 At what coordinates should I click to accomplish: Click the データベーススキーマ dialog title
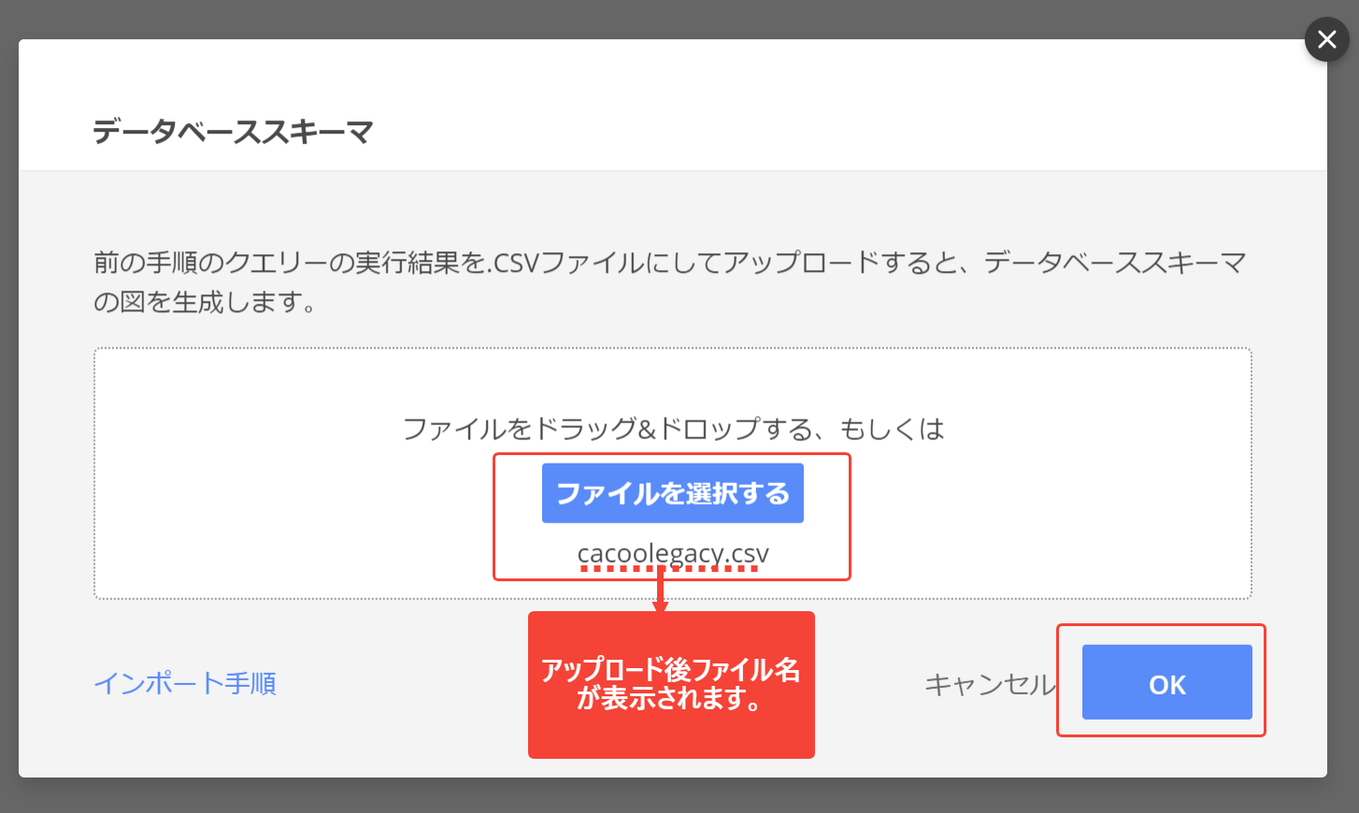point(233,132)
